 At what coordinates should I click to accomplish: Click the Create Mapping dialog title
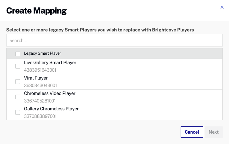tap(36, 11)
